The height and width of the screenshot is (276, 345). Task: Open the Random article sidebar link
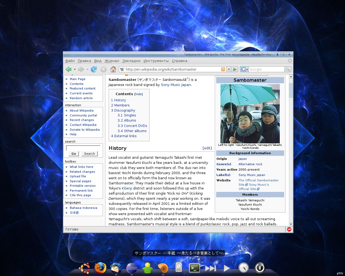tap(81, 98)
